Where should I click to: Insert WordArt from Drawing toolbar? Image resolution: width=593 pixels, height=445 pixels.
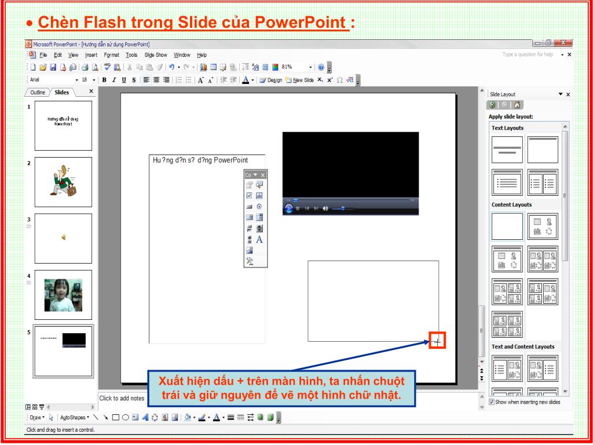click(x=145, y=417)
